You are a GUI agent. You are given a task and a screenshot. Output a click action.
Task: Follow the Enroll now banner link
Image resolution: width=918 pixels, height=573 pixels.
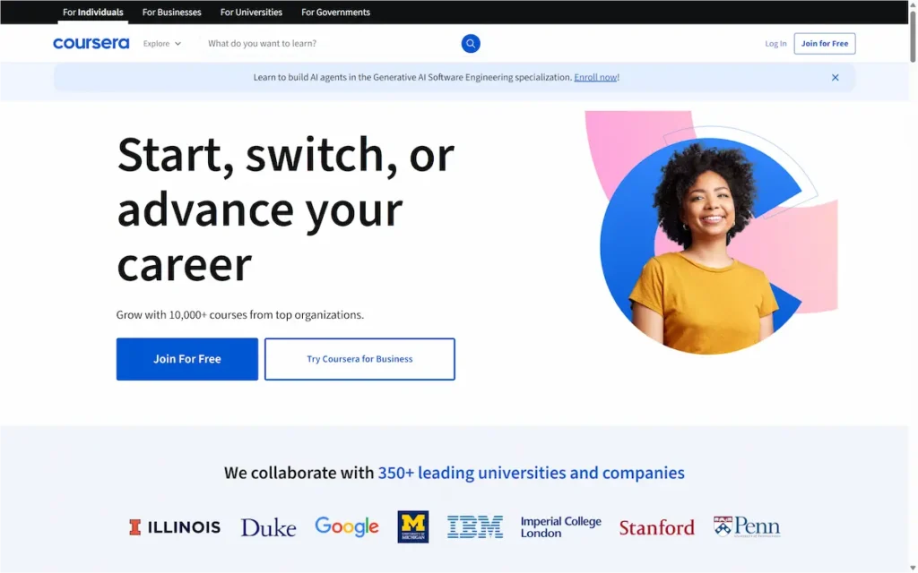595,78
